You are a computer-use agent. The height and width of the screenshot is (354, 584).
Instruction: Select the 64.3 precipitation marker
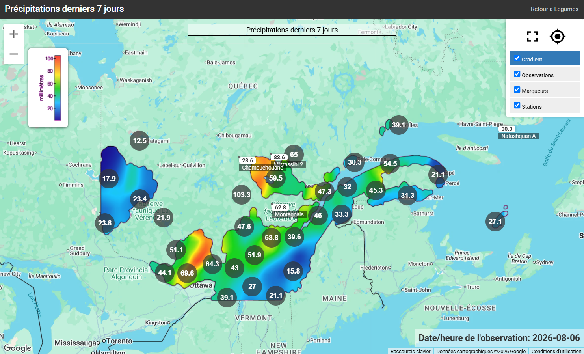pyautogui.click(x=212, y=264)
